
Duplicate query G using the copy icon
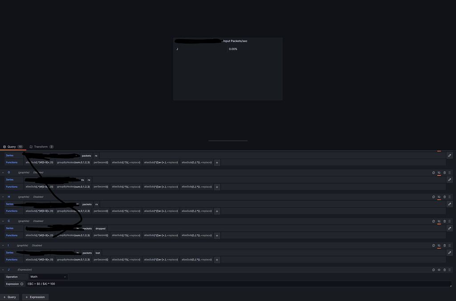433,173
